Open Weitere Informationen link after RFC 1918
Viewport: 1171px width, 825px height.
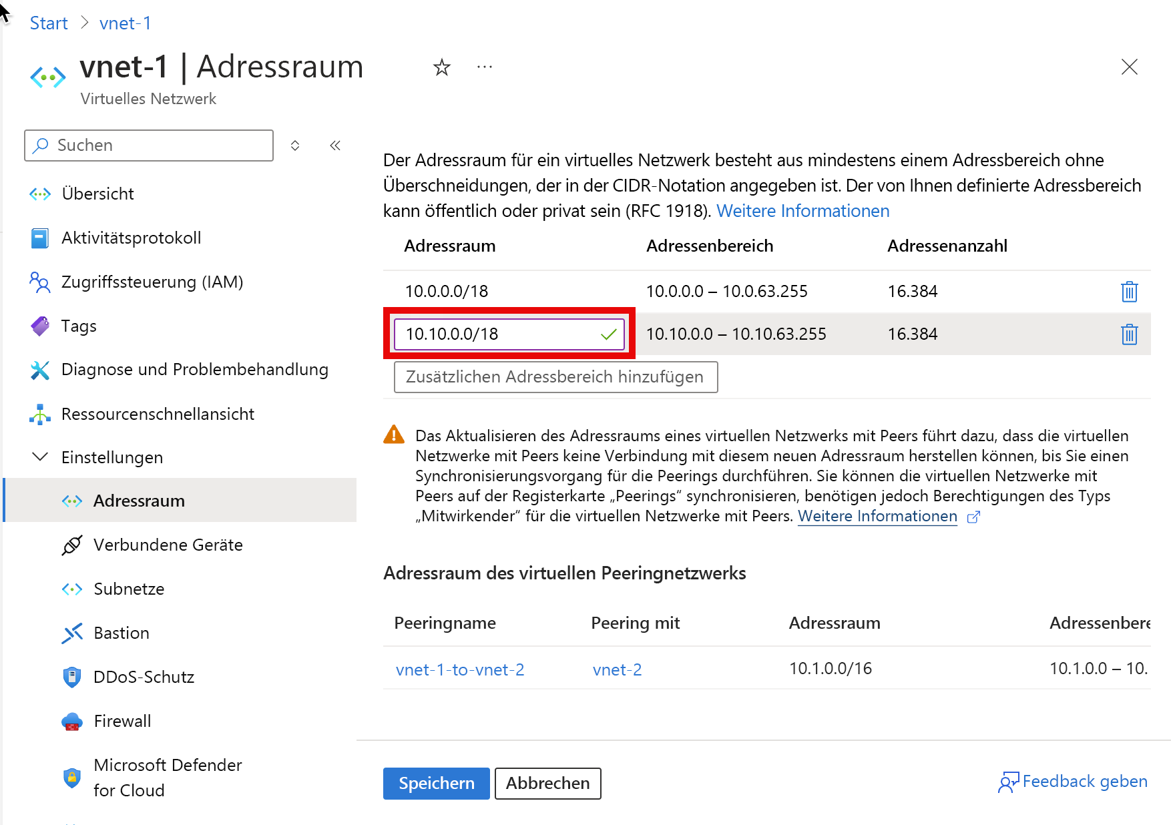pos(802,211)
